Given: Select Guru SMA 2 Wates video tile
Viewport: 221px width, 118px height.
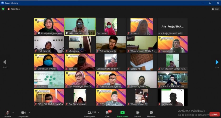Looking at the screenshot, I should pos(49,62).
